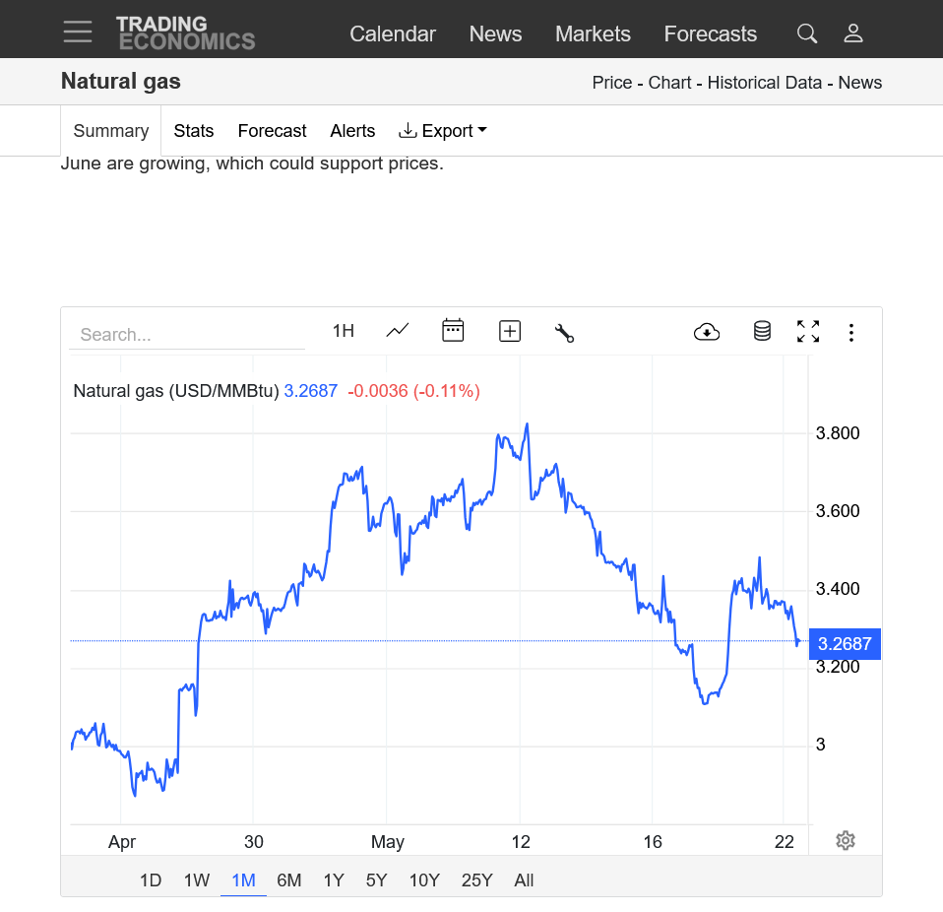Expand the Export dropdown
943x912 pixels.
point(443,131)
